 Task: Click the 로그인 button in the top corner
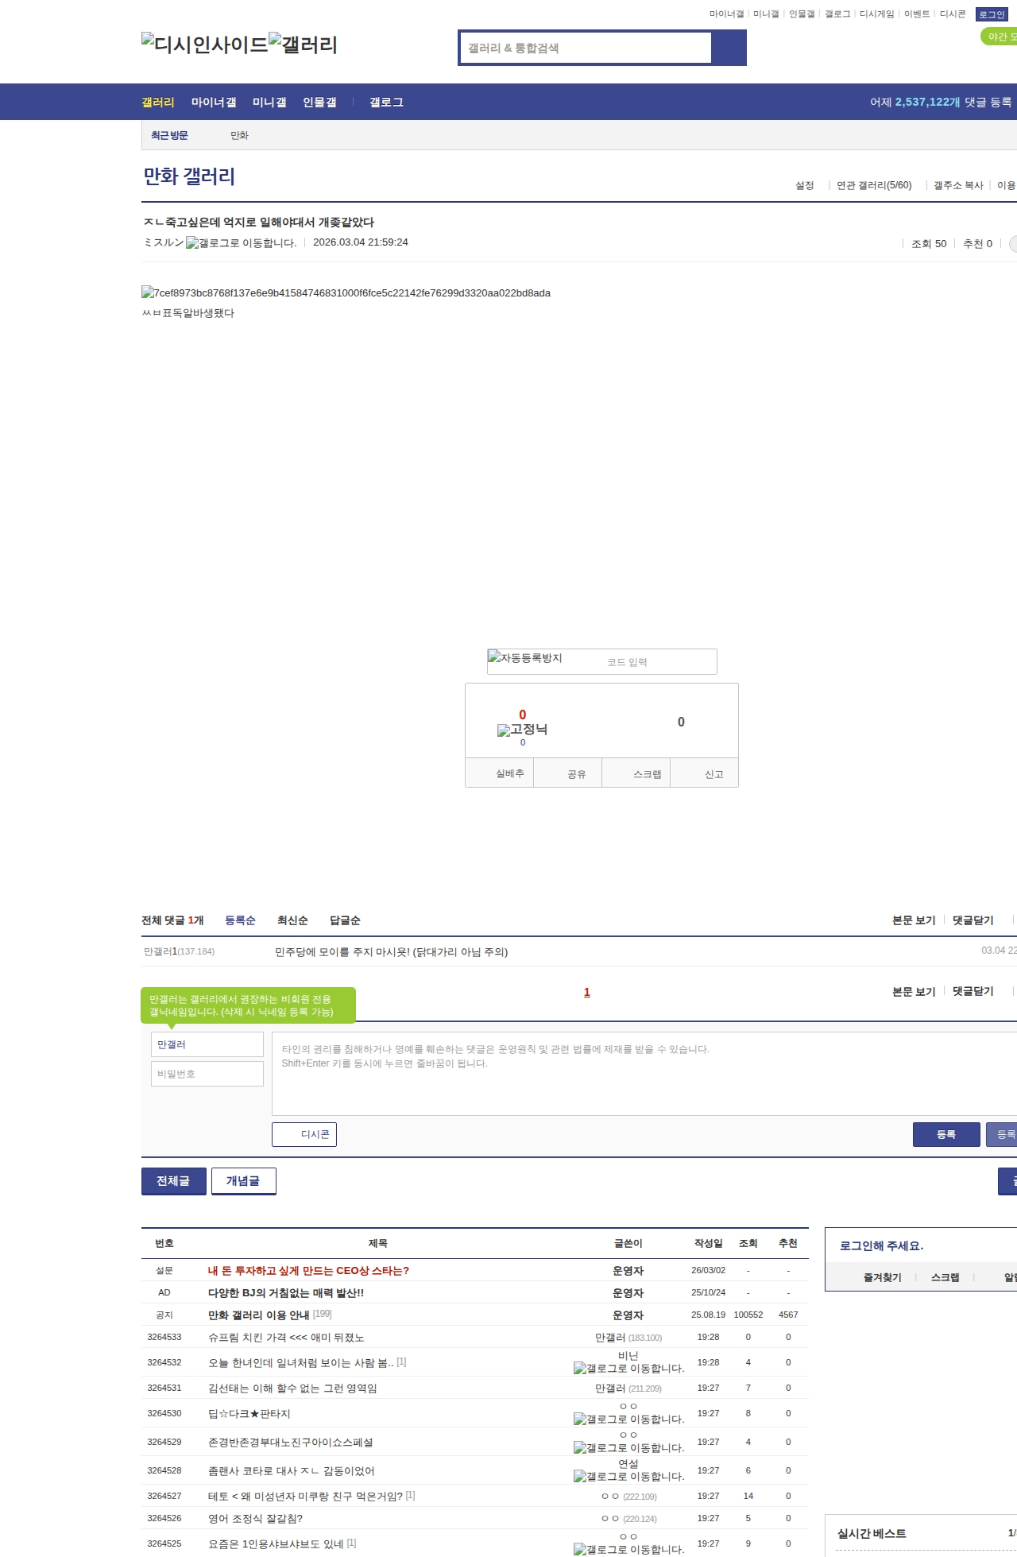click(x=992, y=14)
